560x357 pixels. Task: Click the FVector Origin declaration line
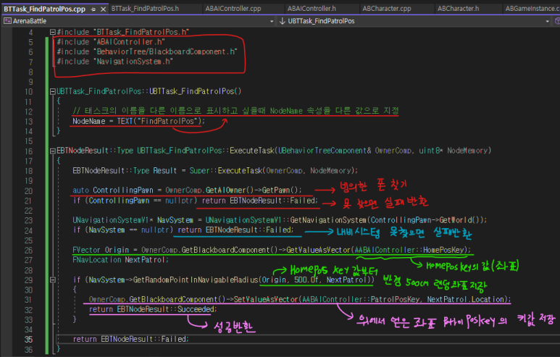pos(272,251)
